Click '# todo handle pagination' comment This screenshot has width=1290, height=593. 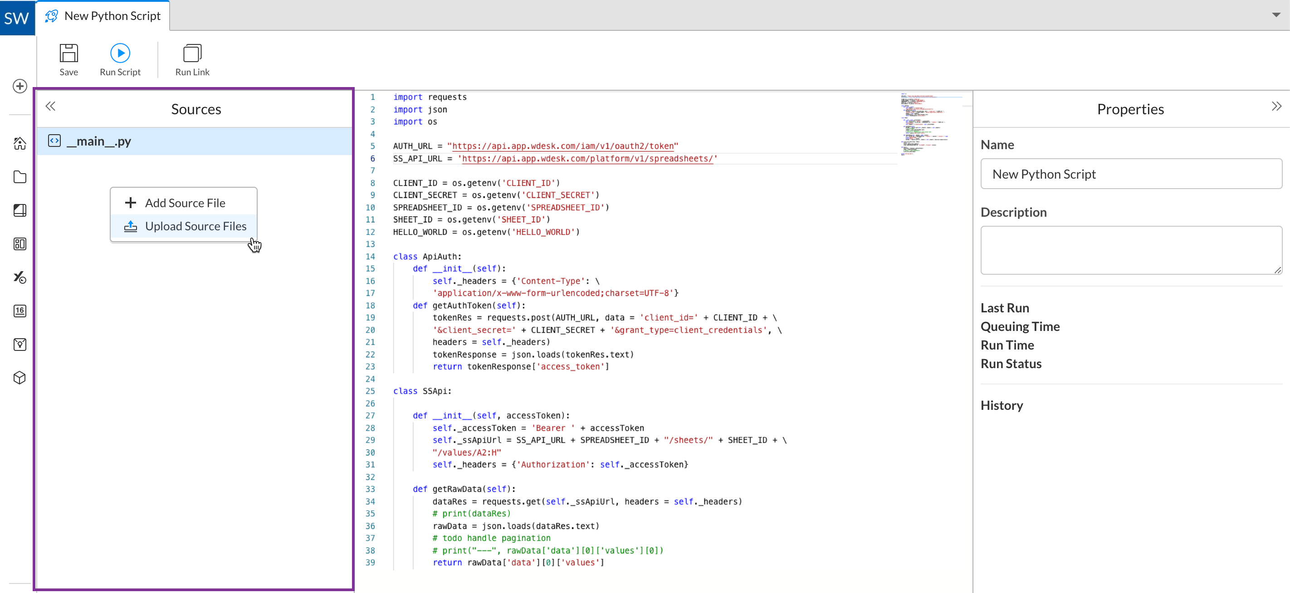491,539
